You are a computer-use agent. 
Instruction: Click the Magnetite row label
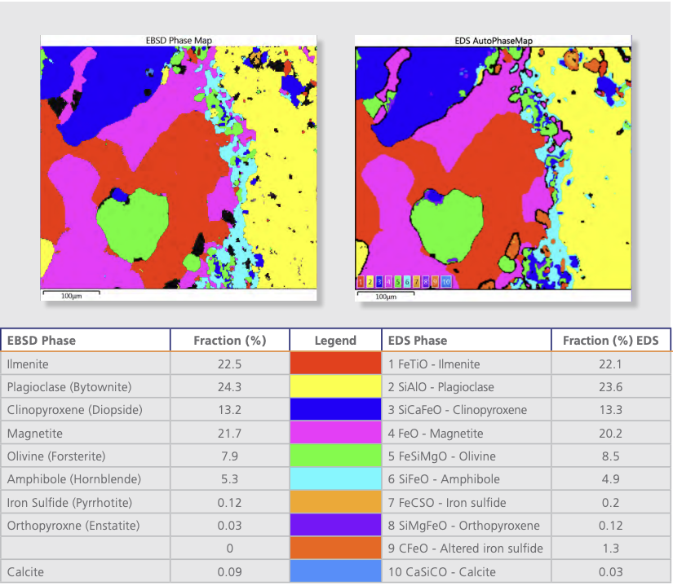point(35,434)
